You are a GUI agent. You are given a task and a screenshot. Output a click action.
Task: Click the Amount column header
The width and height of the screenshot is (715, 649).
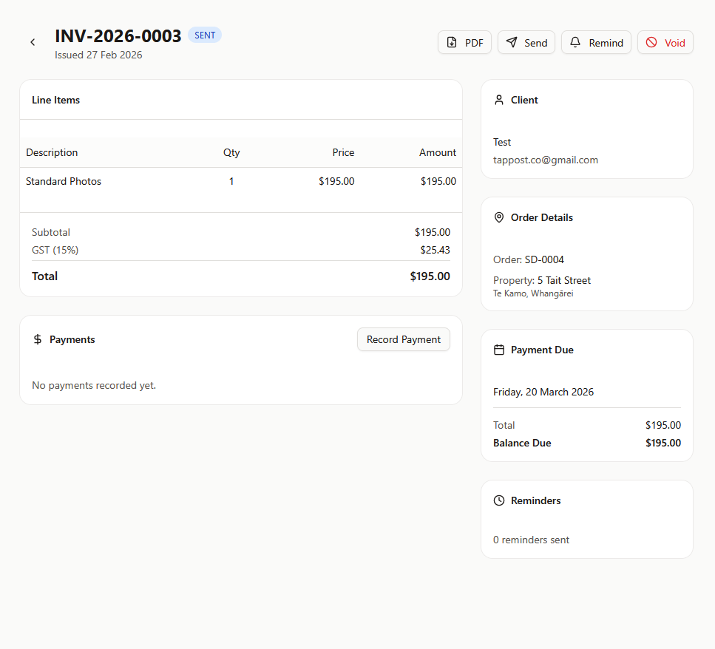point(437,152)
